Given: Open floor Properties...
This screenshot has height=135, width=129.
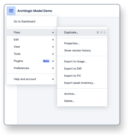Looking at the screenshot, I should pos(82,43).
